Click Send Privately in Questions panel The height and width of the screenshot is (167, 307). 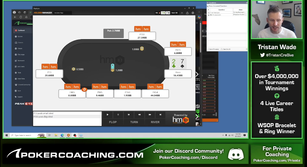click(x=213, y=49)
